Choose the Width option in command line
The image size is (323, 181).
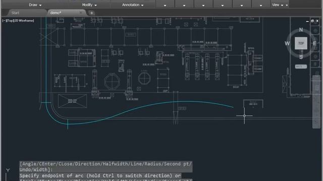point(40,169)
